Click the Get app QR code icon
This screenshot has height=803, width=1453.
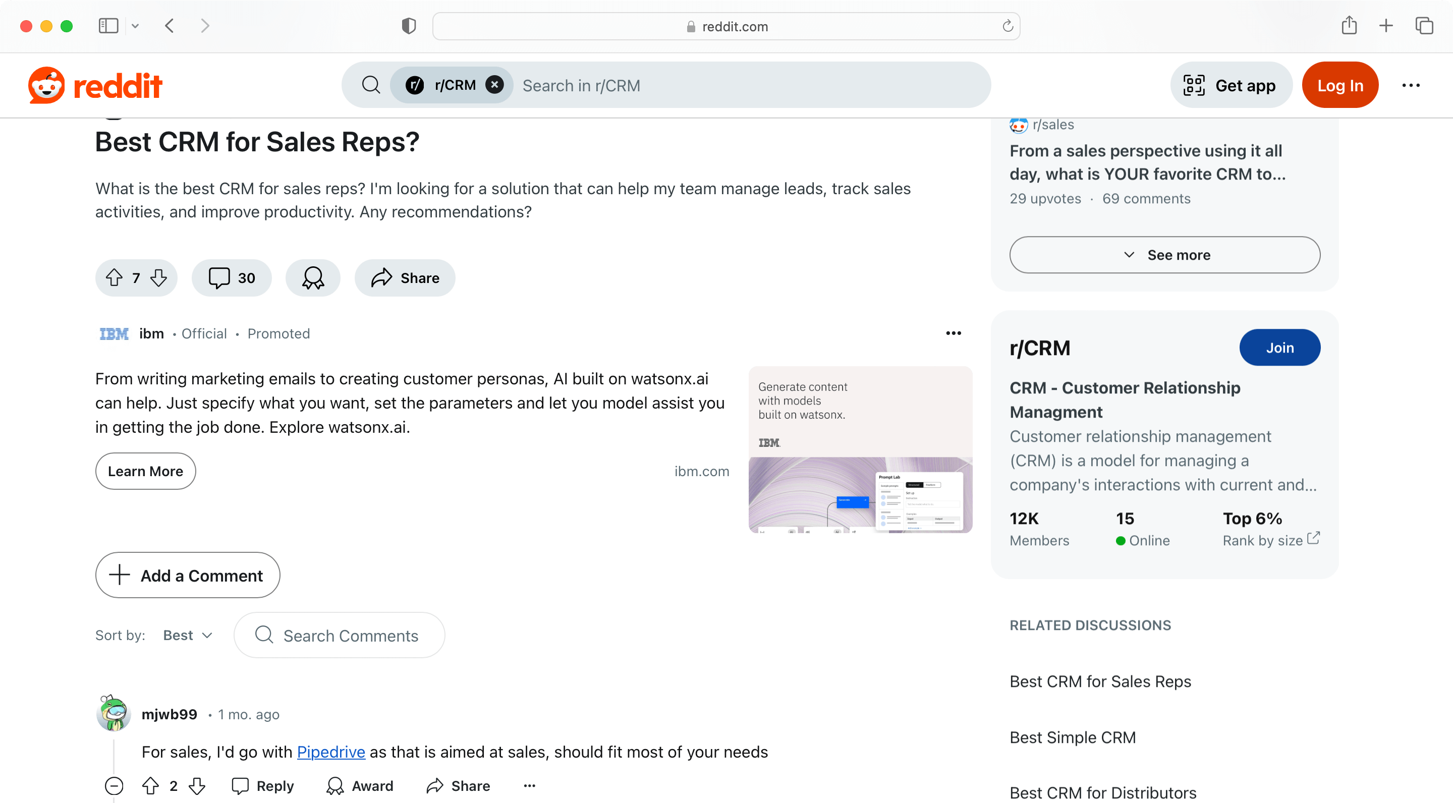tap(1195, 85)
